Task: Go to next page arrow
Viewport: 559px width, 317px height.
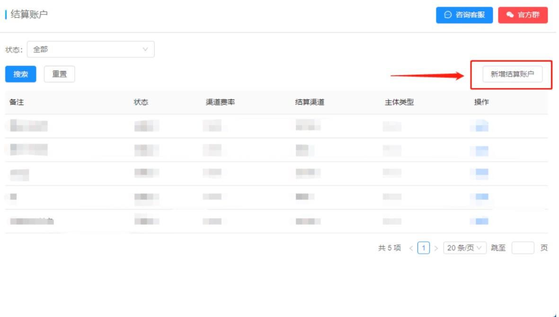Action: [436, 248]
